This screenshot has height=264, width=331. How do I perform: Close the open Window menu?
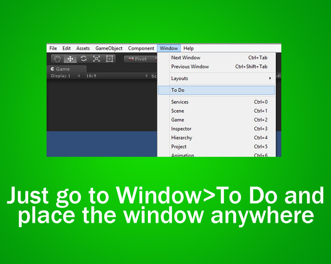point(169,48)
